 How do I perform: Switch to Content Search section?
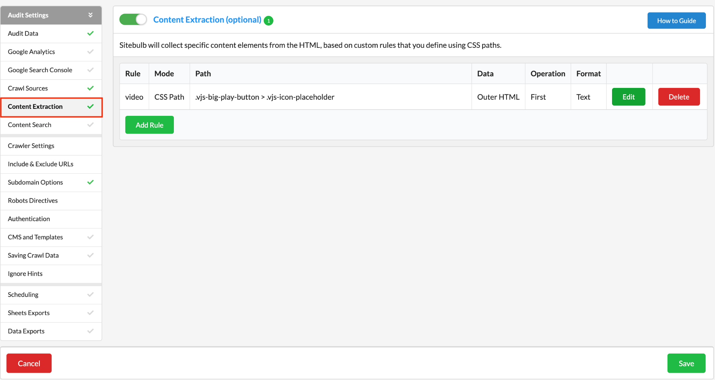click(51, 125)
